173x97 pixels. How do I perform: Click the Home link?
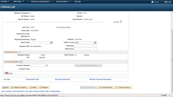157,2
